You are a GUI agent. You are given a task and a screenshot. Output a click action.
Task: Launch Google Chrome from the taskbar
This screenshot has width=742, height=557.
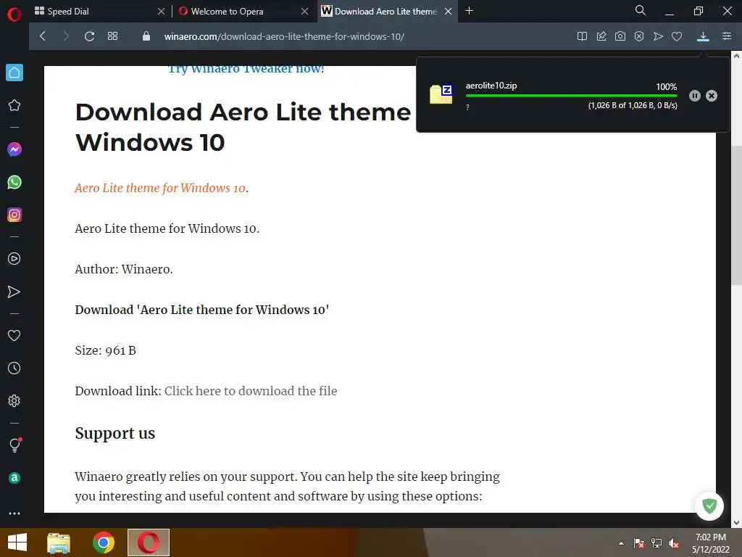pyautogui.click(x=103, y=542)
